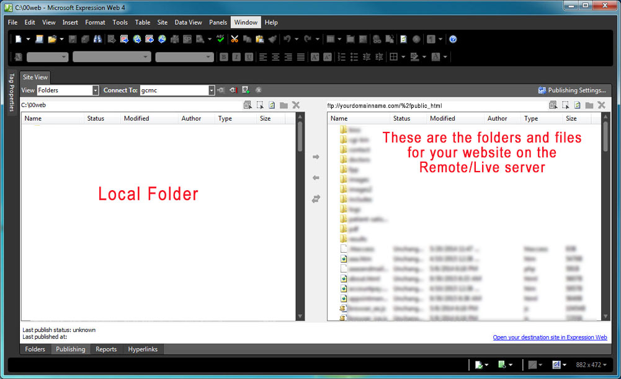Switch to the Reports tab
Viewport: 621px width, 379px height.
click(106, 349)
